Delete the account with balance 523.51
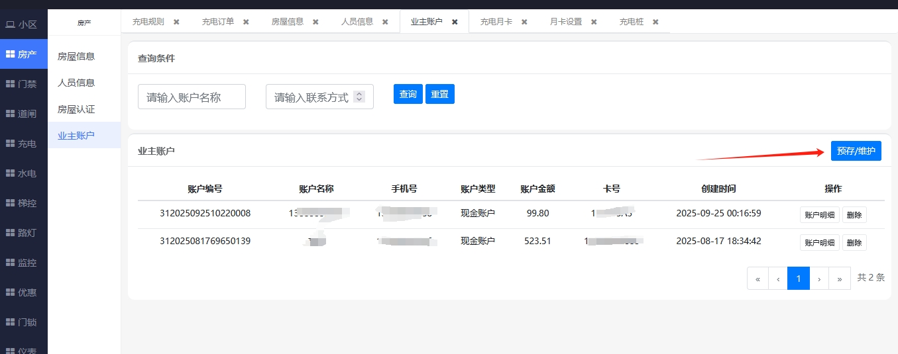Image resolution: width=898 pixels, height=354 pixels. [x=854, y=242]
